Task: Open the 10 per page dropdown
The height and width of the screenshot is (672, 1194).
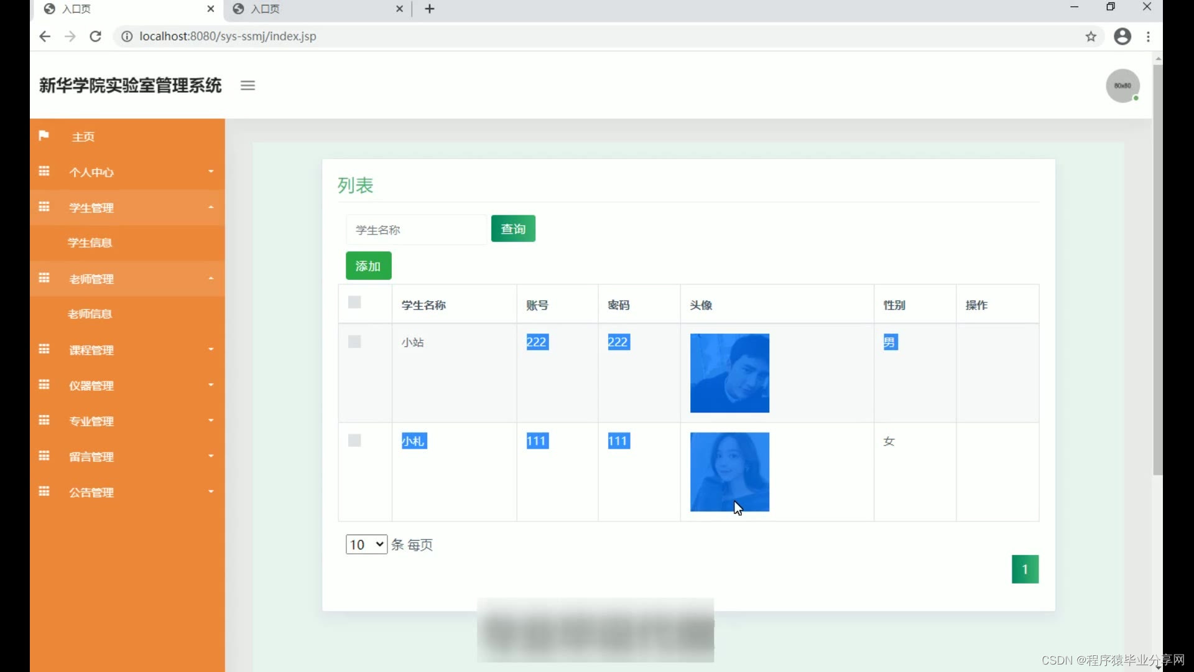Action: (366, 544)
